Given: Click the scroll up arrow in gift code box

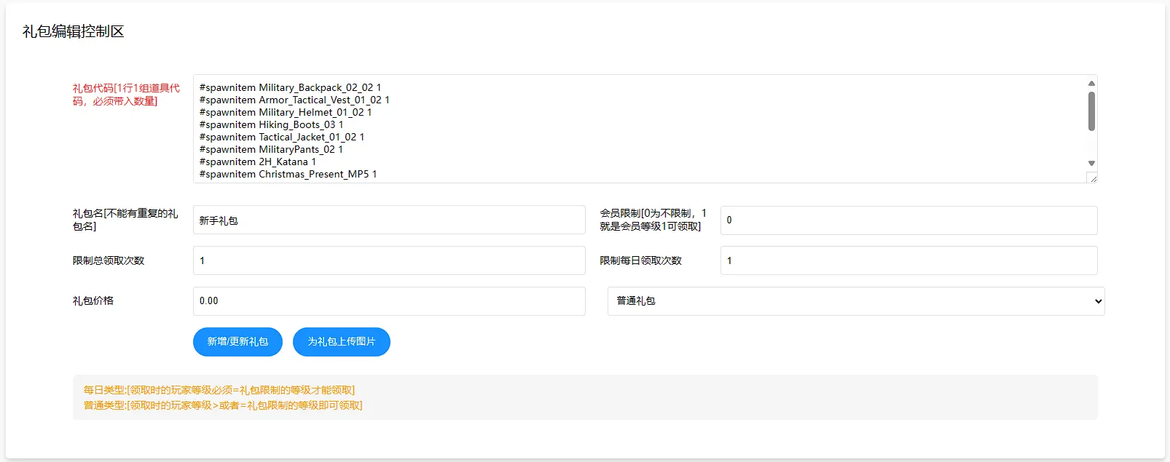Looking at the screenshot, I should [1091, 83].
